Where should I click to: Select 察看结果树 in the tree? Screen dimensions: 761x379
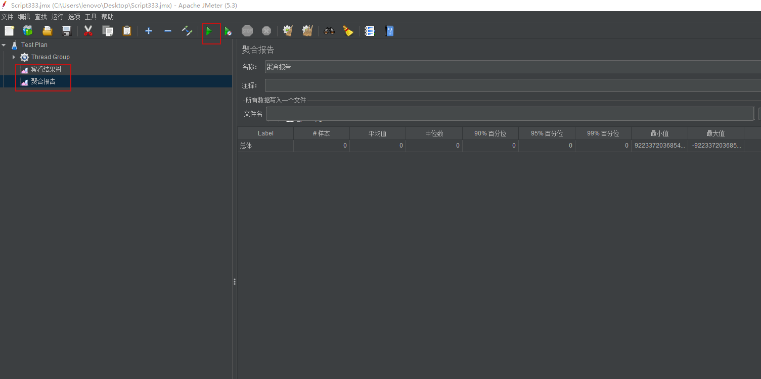(46, 70)
